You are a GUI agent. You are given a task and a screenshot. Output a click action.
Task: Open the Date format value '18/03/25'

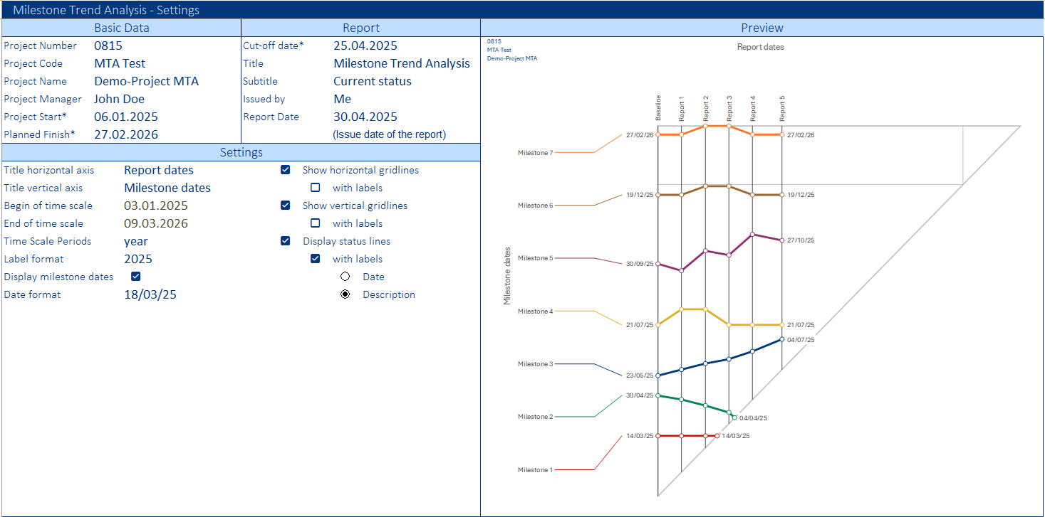(150, 294)
